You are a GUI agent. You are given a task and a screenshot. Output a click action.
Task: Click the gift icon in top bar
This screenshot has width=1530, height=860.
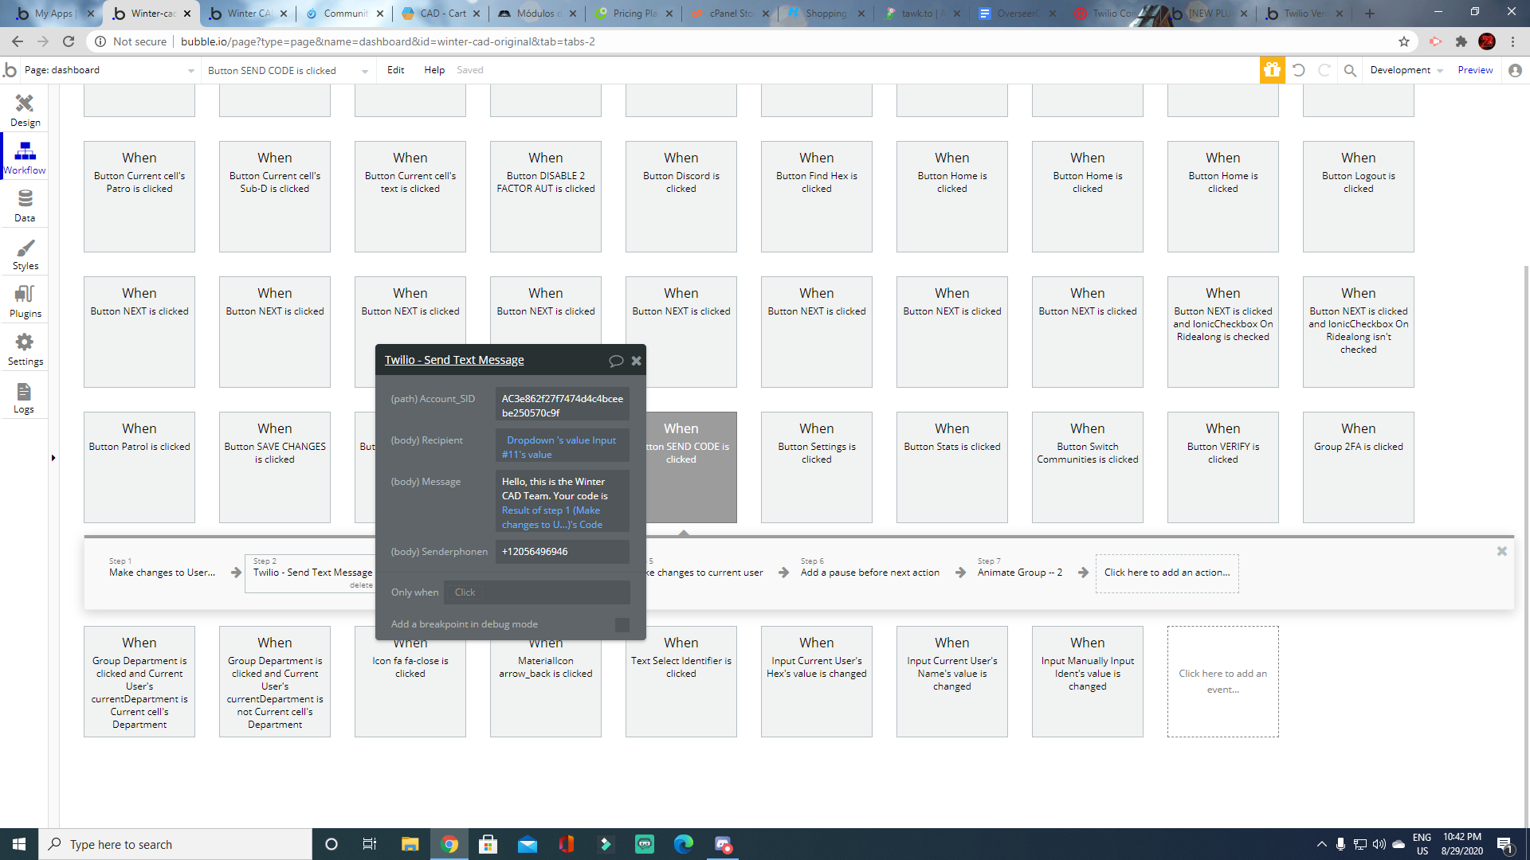[1272, 70]
